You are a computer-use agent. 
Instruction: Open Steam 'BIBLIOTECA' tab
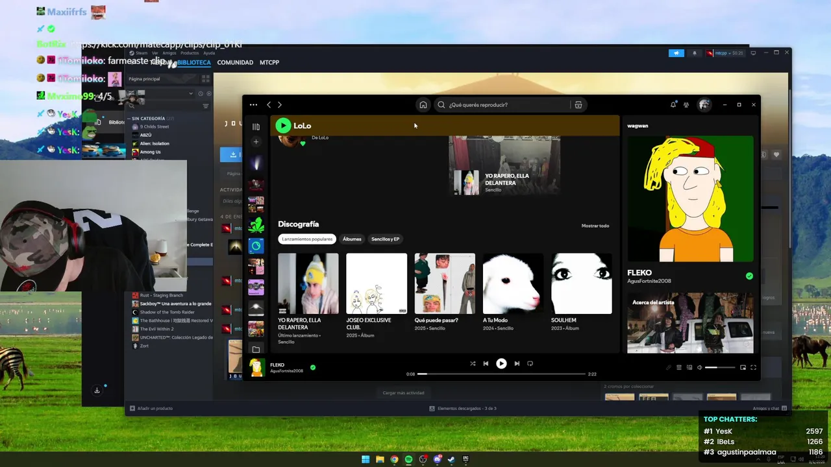pyautogui.click(x=194, y=63)
